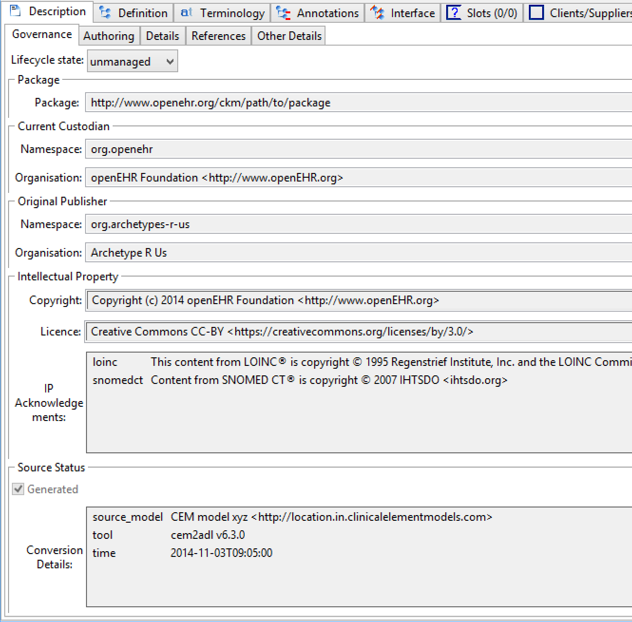Switch to the Terminology tab
The width and height of the screenshot is (632, 622).
coord(222,13)
